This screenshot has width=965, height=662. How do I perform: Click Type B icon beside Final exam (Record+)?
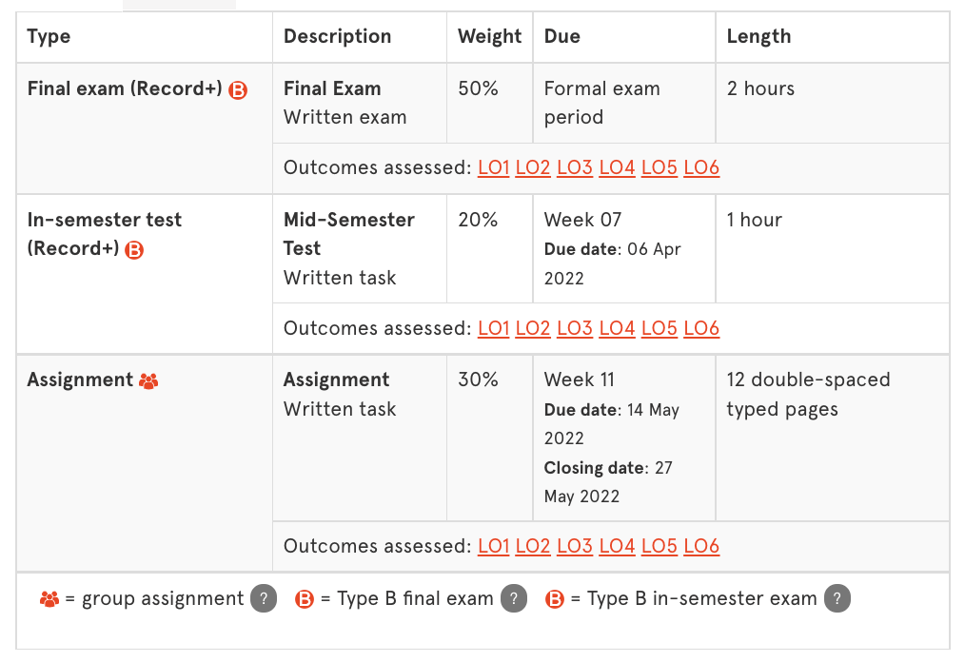[238, 90]
